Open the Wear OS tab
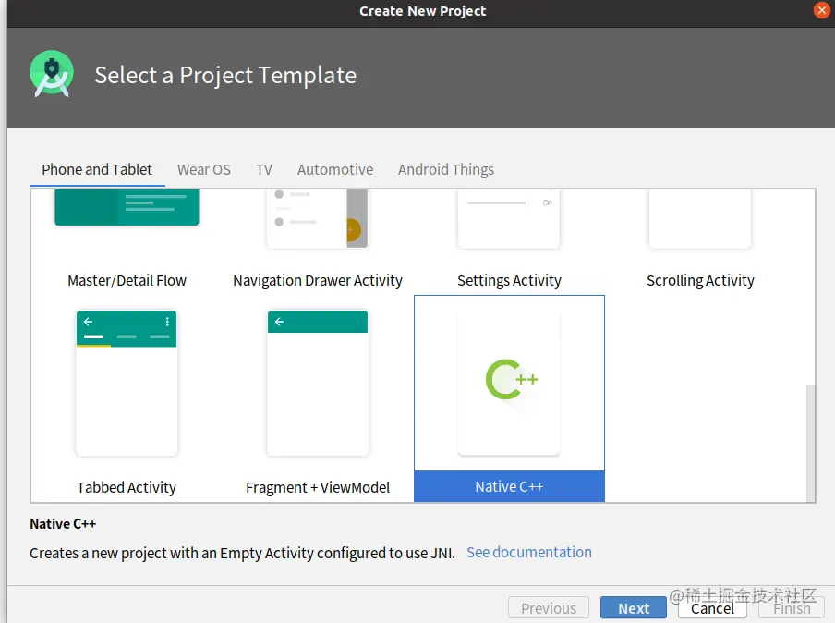Viewport: 835px width, 623px height. coord(204,169)
